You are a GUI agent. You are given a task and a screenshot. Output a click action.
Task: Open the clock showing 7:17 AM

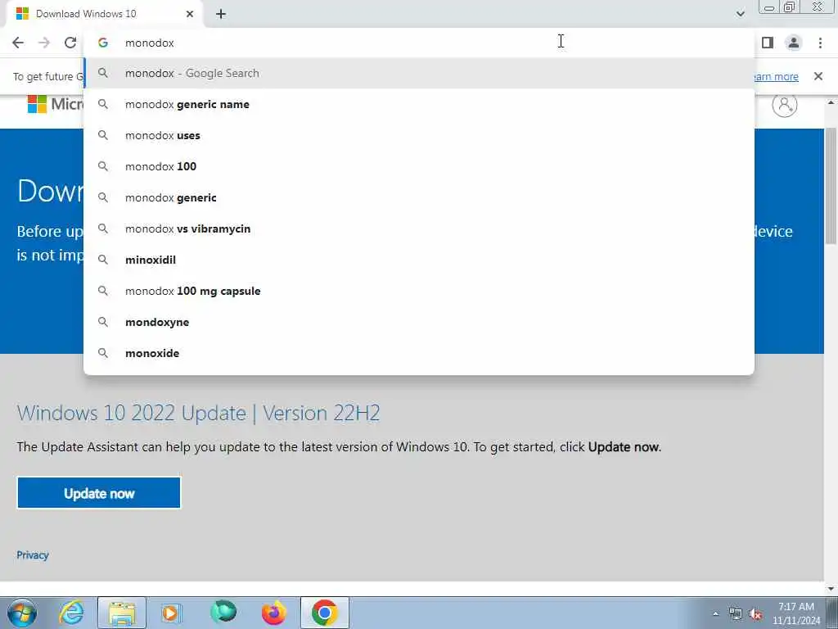click(796, 613)
